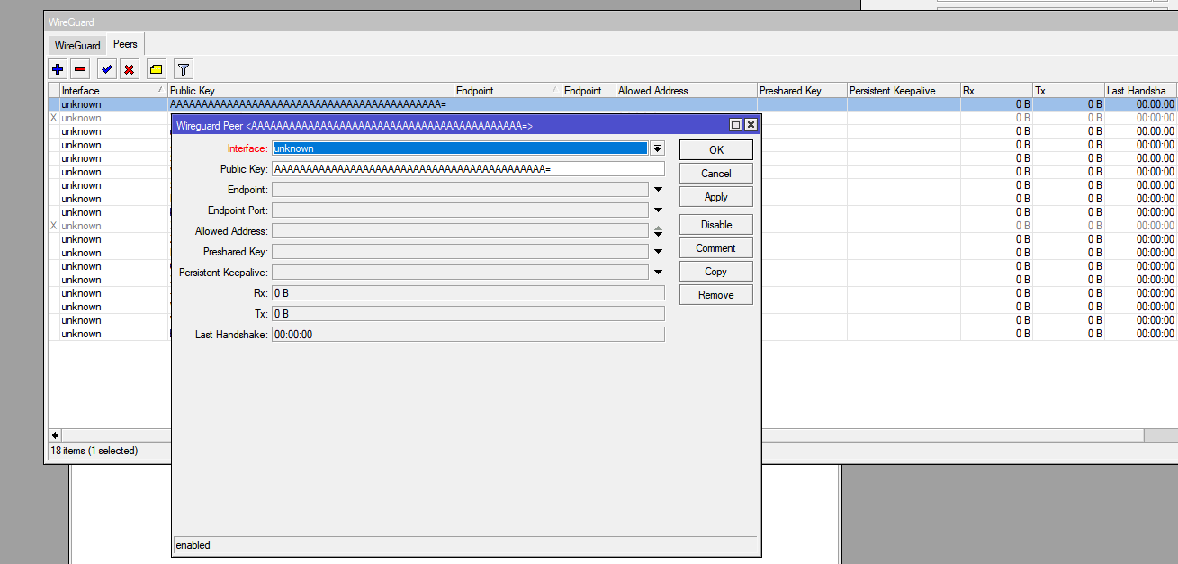Click the Remove button in the peer dialog

[x=716, y=295]
